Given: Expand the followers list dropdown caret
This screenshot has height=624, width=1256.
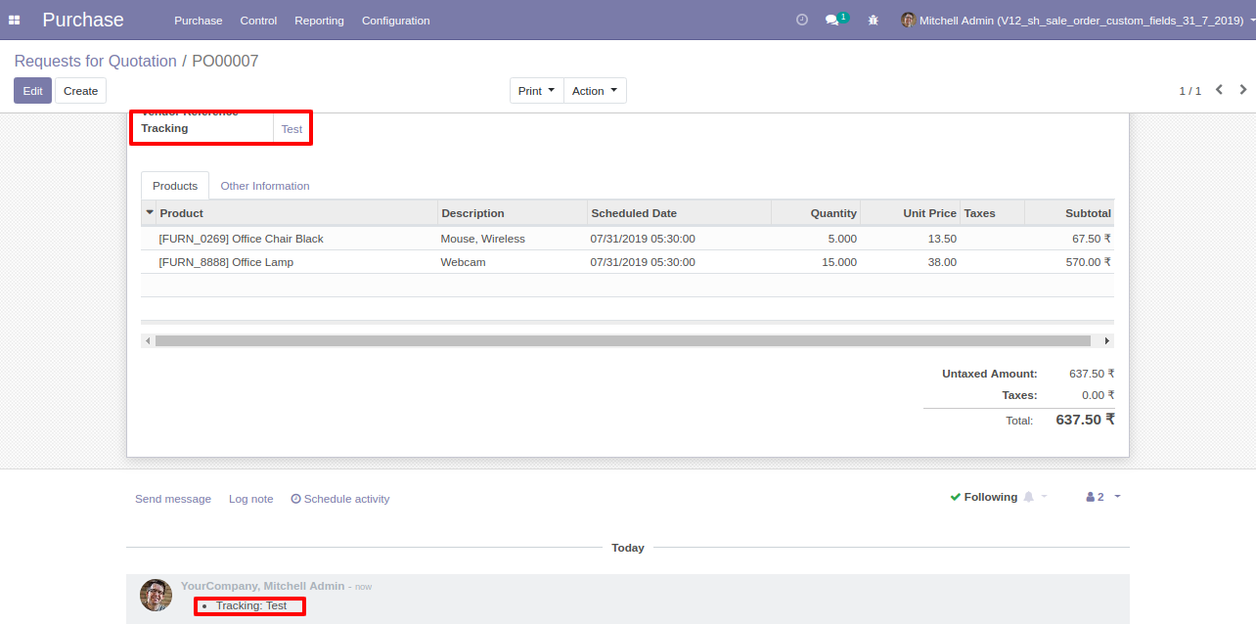Looking at the screenshot, I should 1117,496.
